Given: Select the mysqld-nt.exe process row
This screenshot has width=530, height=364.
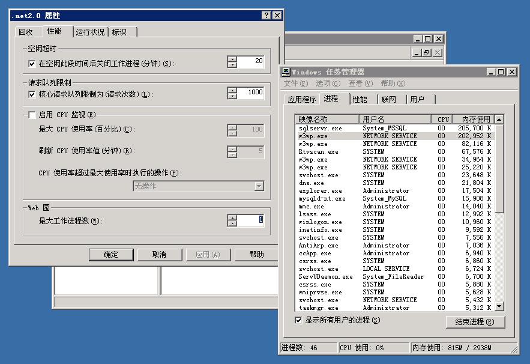Looking at the screenshot, I should [395, 199].
